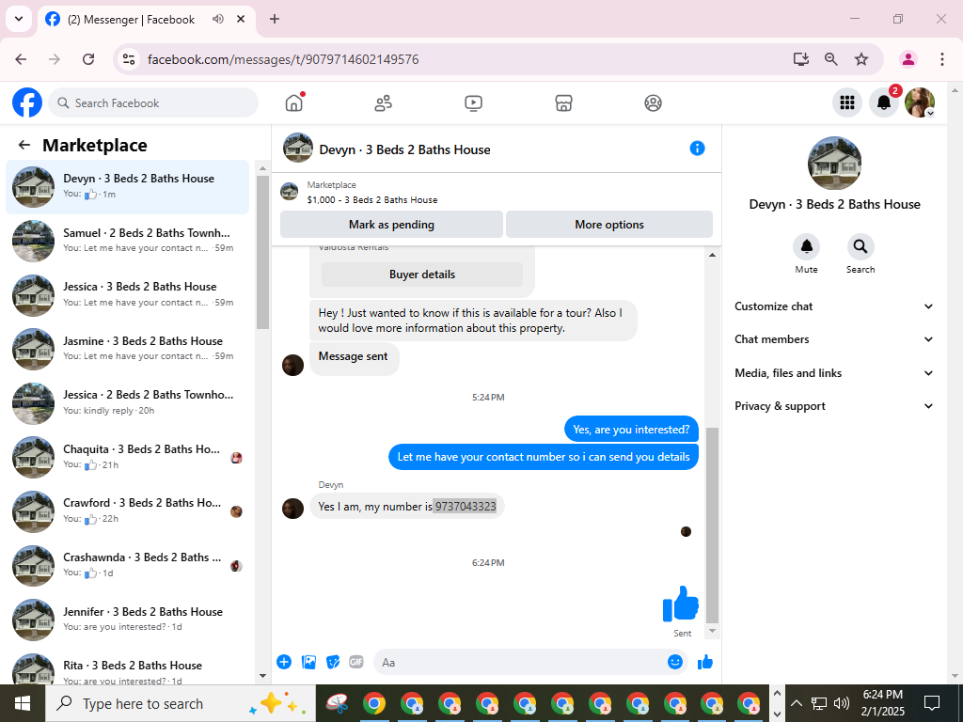Open the Jessica · 2 Beds 2 Baths Townhouse chat
This screenshot has width=963, height=722.
click(x=128, y=402)
